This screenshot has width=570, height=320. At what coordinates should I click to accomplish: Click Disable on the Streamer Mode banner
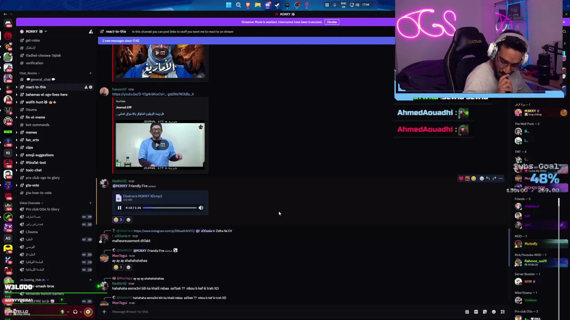332,22
